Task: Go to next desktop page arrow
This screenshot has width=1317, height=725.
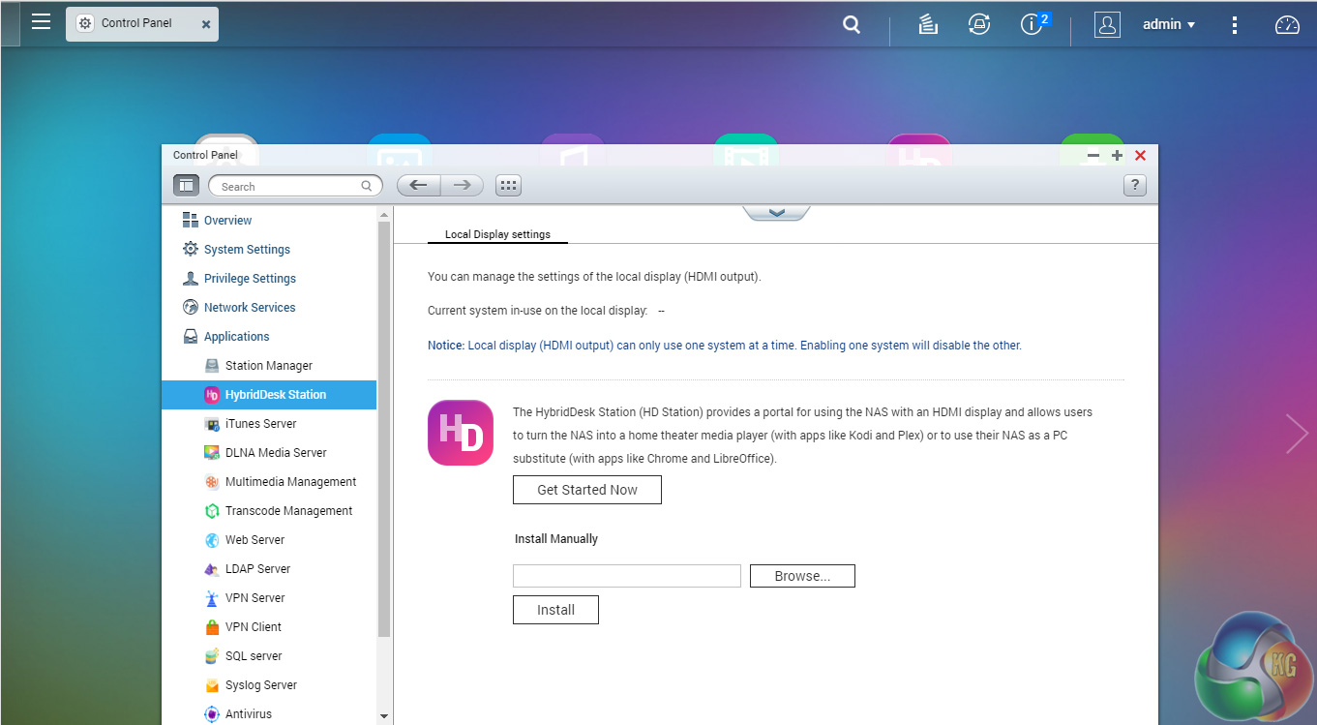Action: 1296,434
